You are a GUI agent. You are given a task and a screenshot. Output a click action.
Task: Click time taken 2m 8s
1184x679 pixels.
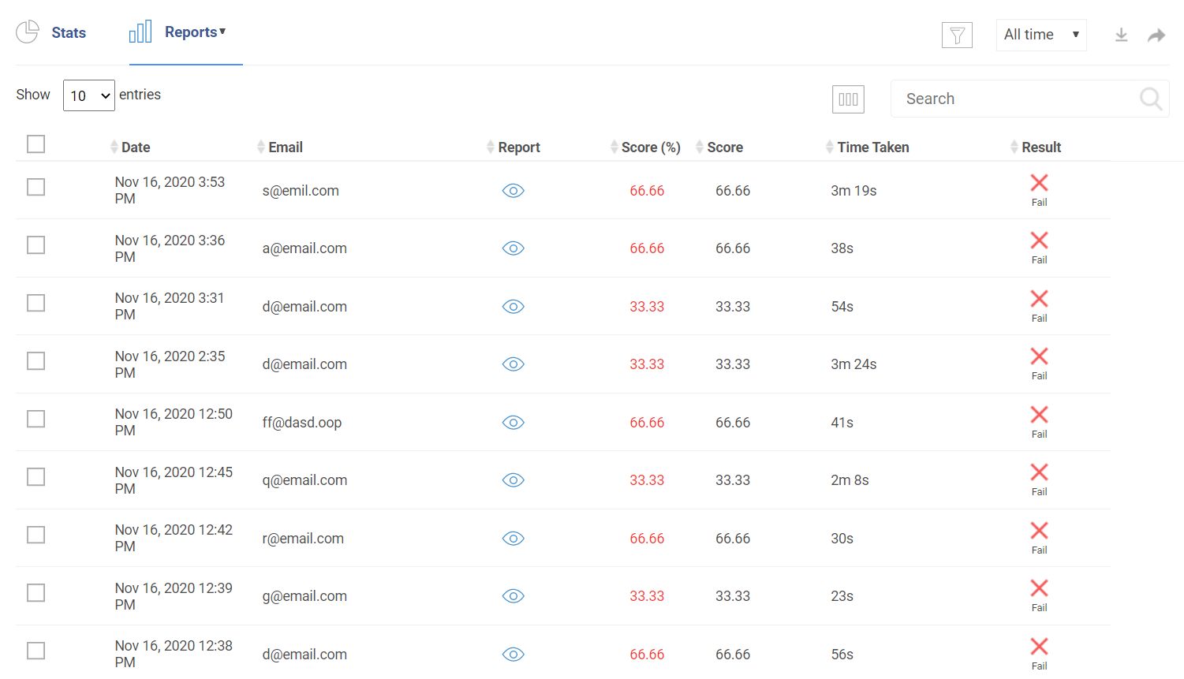pos(850,480)
